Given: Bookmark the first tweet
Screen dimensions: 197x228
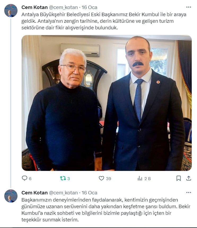Looking at the screenshot, I should click(179, 178).
